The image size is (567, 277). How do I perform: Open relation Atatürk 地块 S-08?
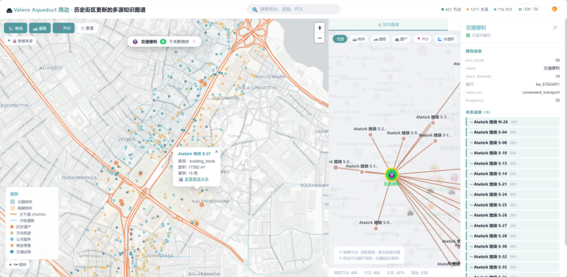pyautogui.click(x=512, y=142)
